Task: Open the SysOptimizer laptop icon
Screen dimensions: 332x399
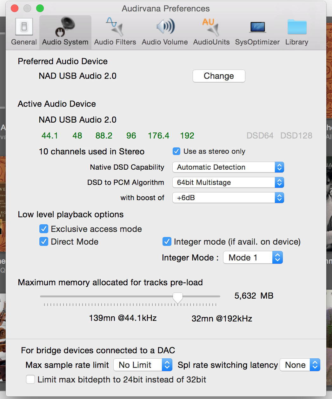Action: [x=257, y=27]
